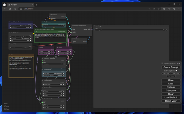Open the weight_dtype dropdown

tap(21, 28)
